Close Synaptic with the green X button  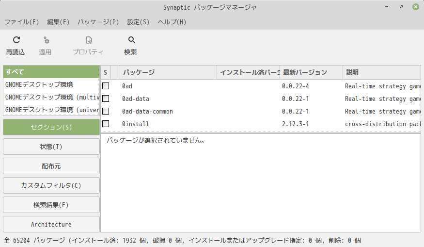point(416,7)
